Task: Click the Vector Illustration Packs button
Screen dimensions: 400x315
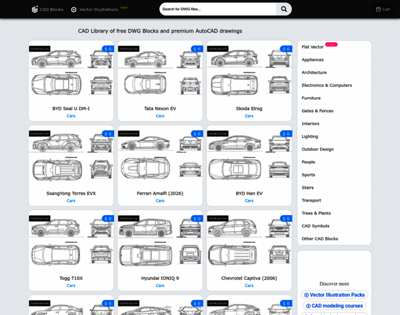Action: click(334, 295)
